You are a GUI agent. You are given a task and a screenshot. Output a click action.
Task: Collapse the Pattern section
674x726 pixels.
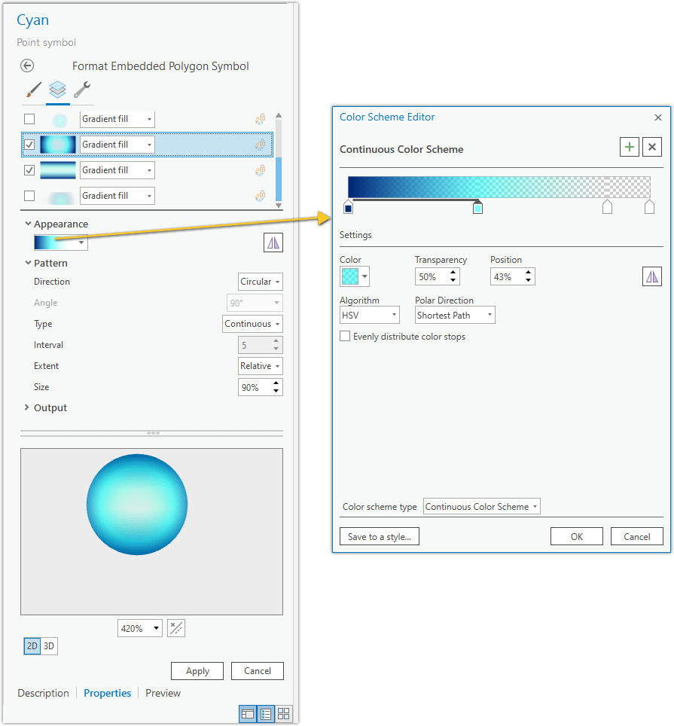[28, 263]
